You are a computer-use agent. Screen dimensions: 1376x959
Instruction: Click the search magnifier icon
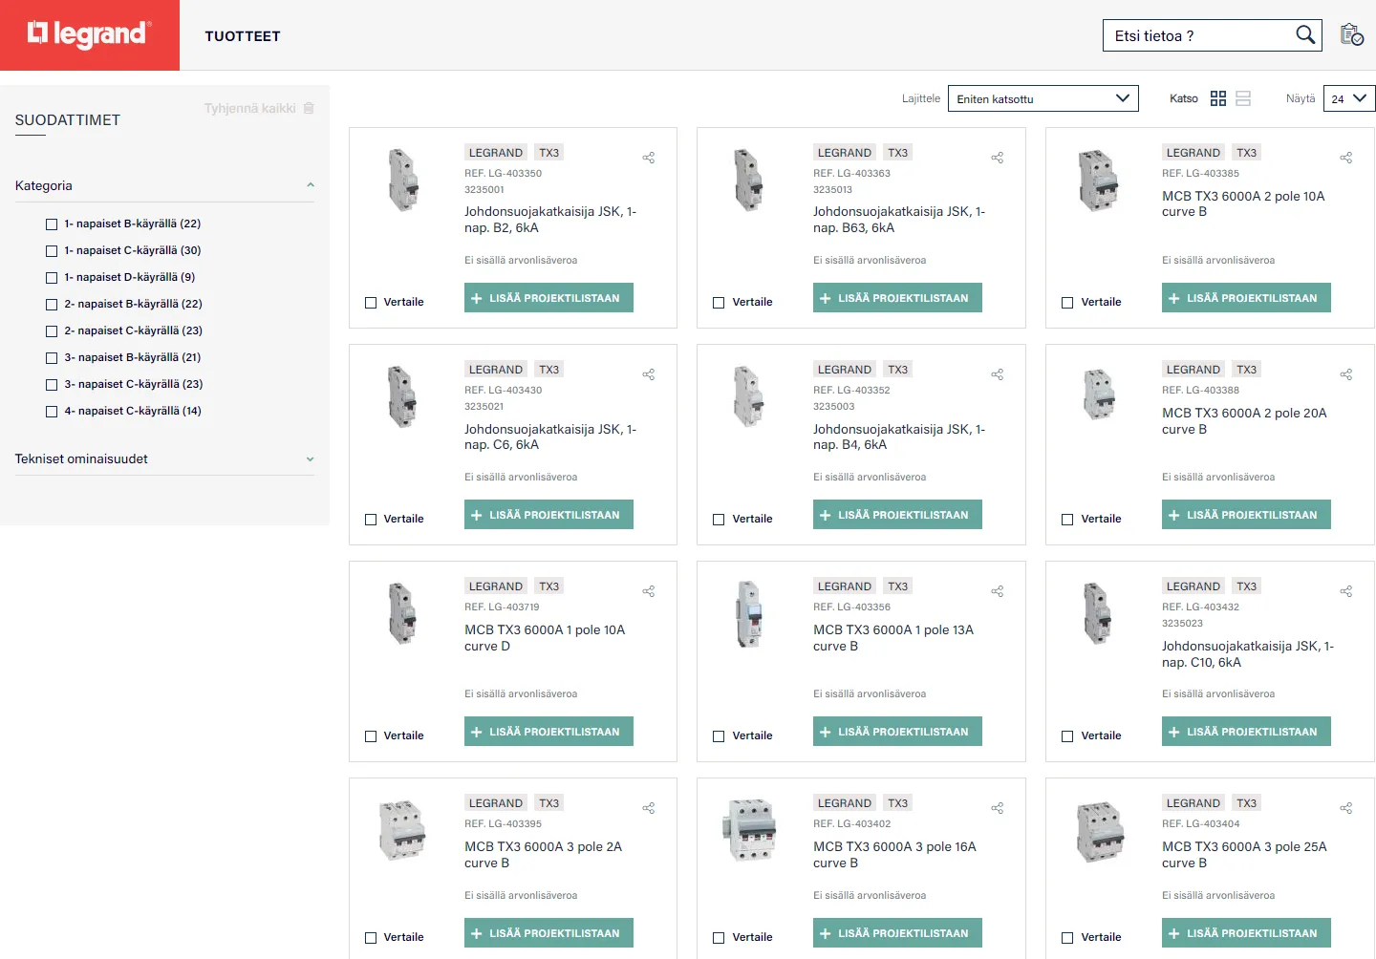tap(1305, 35)
